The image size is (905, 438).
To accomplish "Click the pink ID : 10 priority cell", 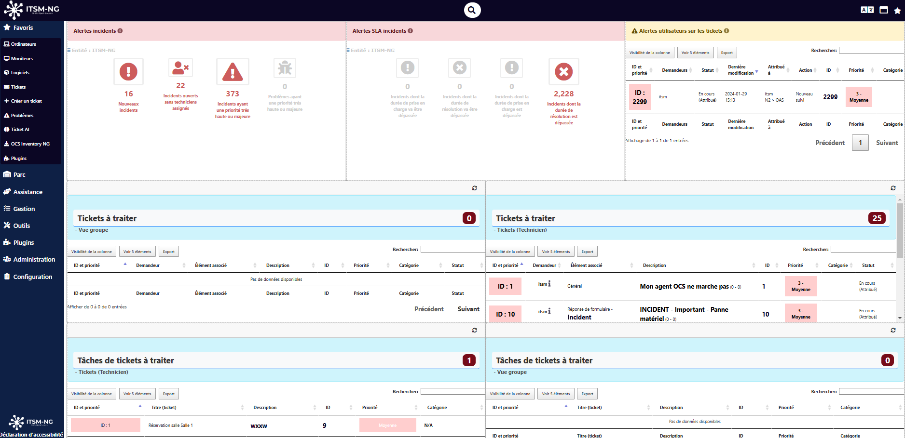I will pyautogui.click(x=505, y=314).
